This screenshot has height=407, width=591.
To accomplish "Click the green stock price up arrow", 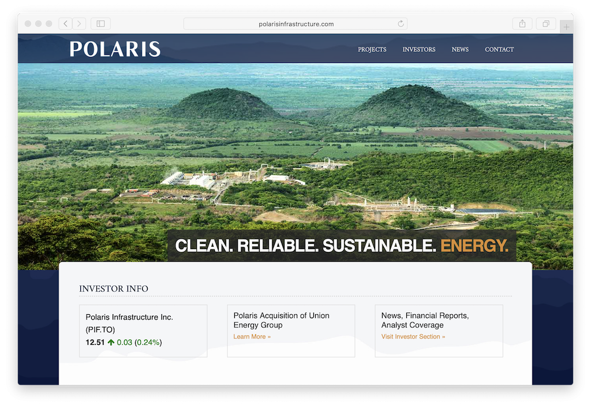I will coord(111,342).
